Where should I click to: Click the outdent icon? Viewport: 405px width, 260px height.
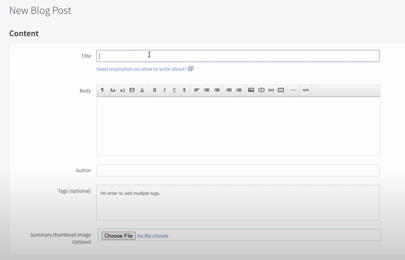[207, 90]
